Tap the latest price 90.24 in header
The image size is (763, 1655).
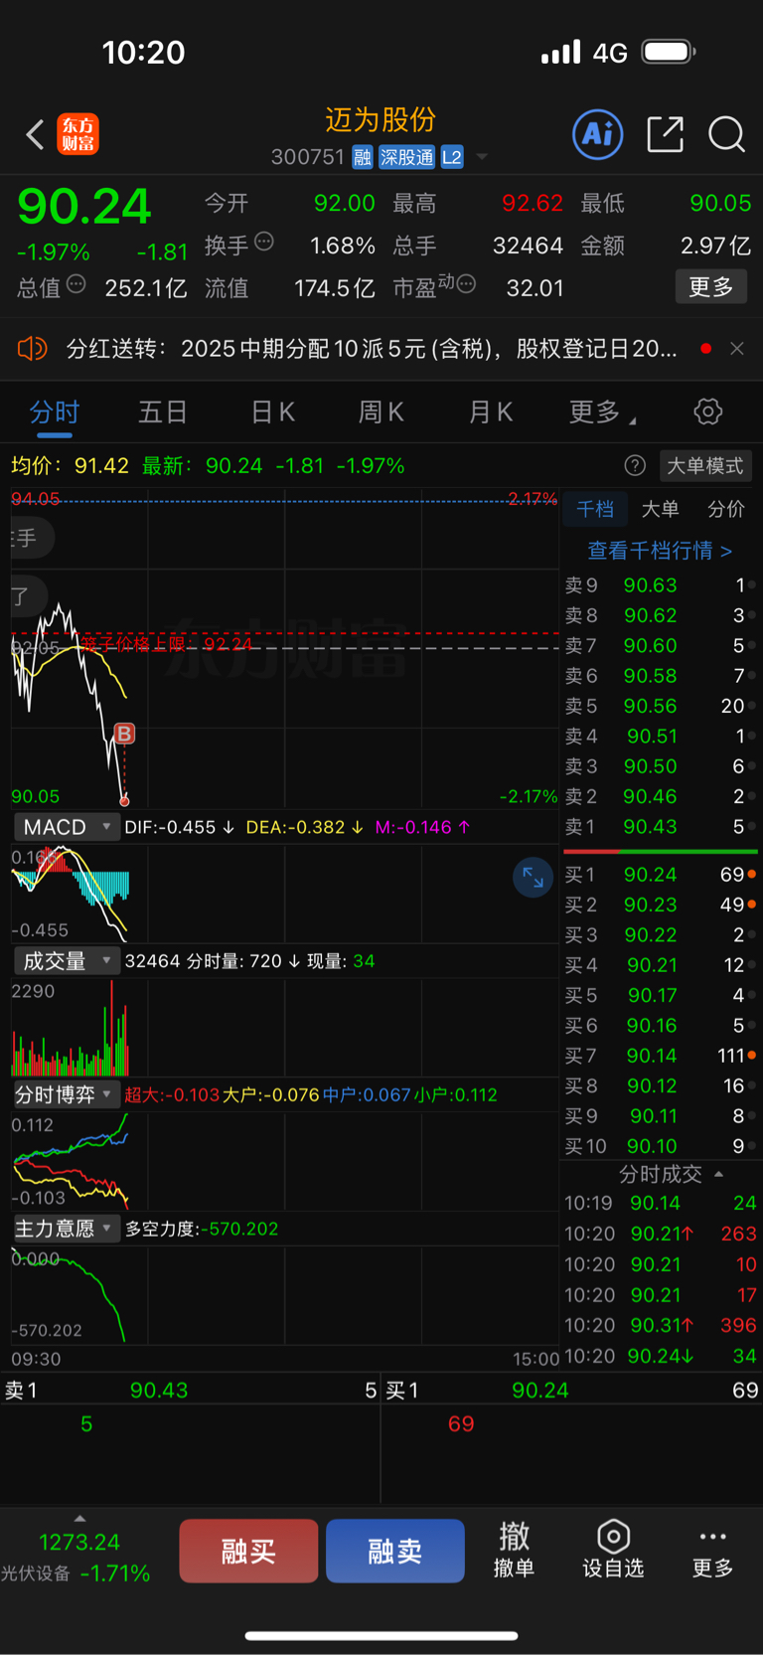pos(84,207)
